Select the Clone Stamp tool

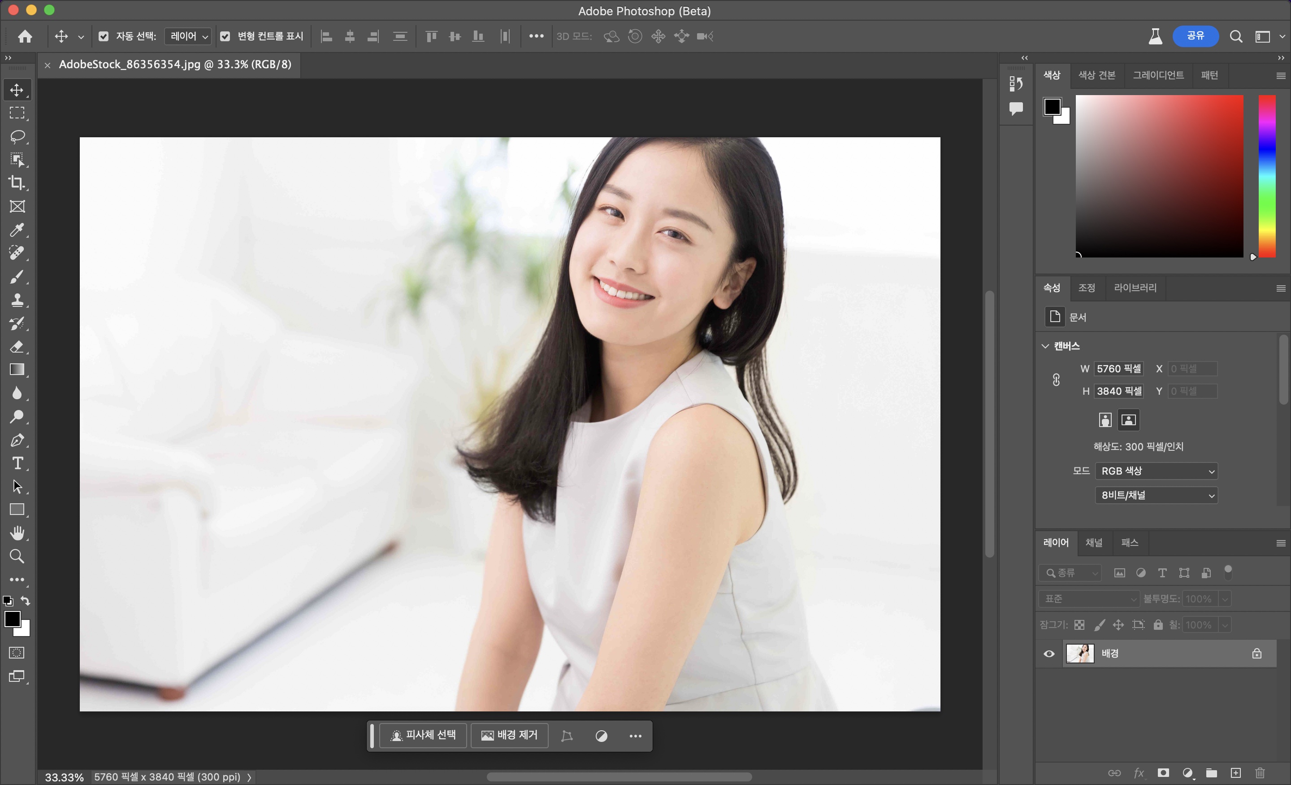(x=17, y=300)
